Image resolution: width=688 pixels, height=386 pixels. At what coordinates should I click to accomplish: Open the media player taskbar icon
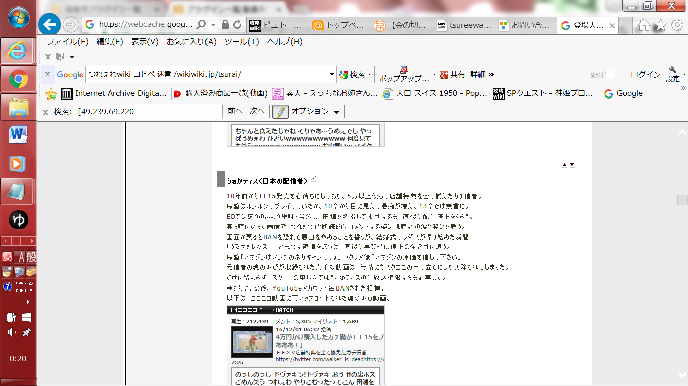[x=18, y=163]
